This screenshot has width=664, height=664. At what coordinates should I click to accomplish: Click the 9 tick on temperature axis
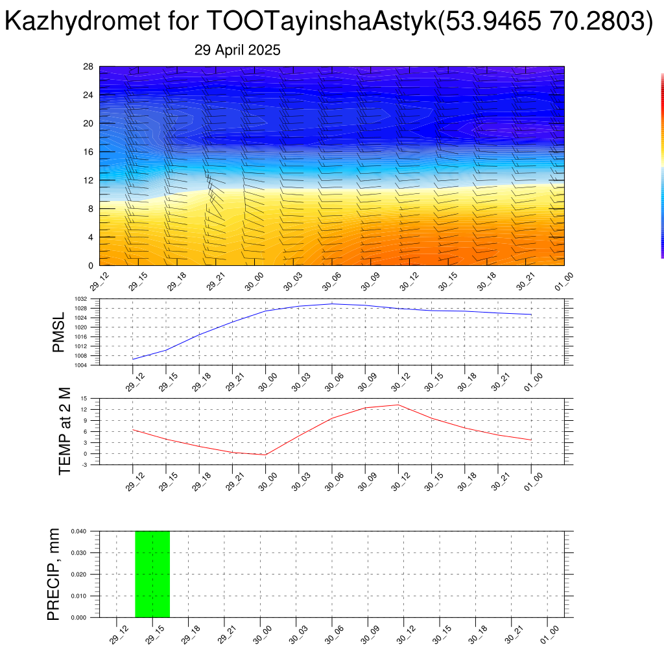point(85,420)
